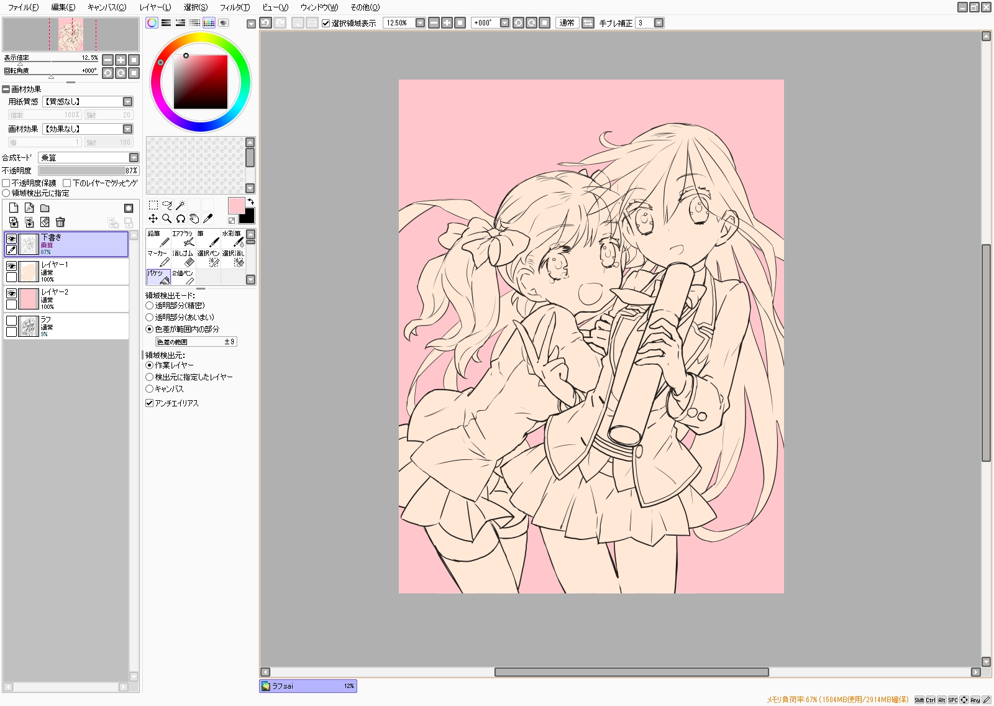Swap foreground and background colors
This screenshot has height=706, width=994.
coord(250,201)
